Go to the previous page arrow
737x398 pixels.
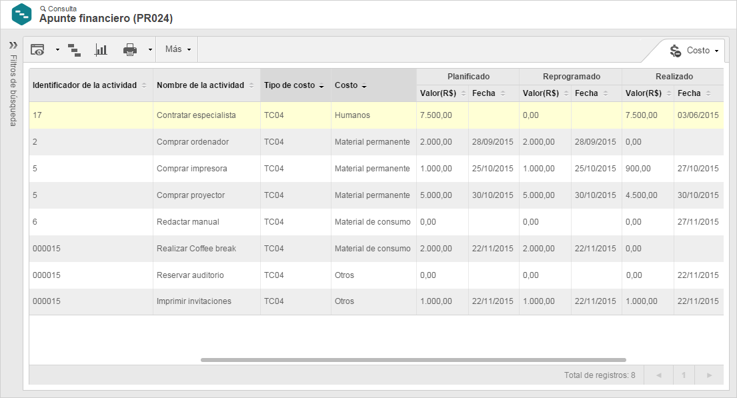[659, 375]
